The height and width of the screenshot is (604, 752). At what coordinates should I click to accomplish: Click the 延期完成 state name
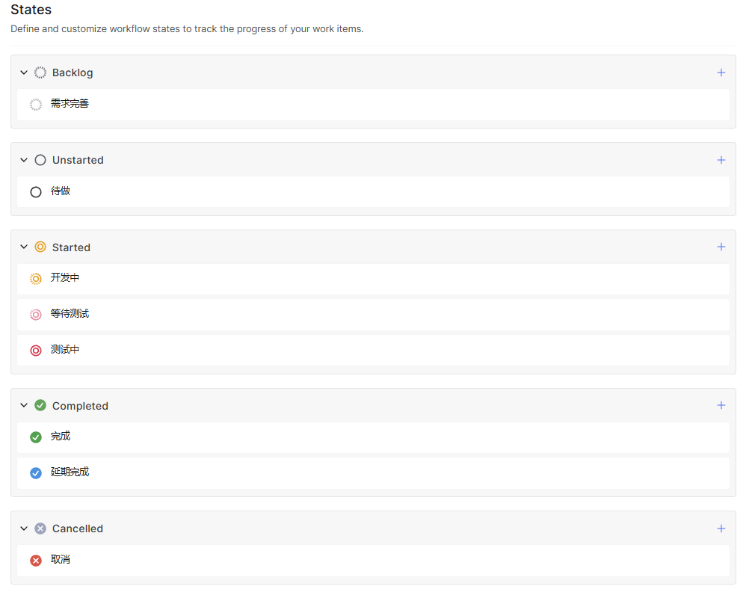click(x=70, y=472)
